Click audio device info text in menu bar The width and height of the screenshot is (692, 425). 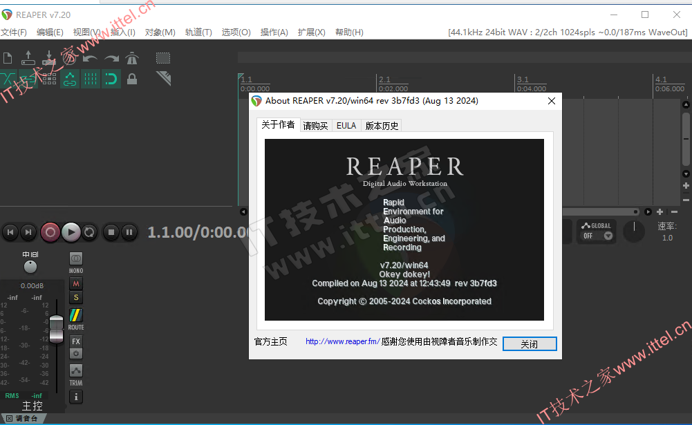pyautogui.click(x=568, y=32)
